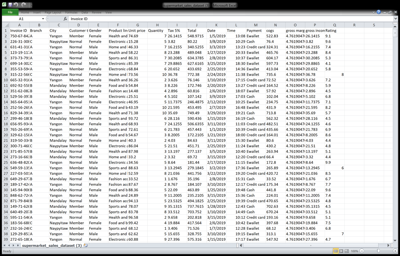400x256 pixels.
Task: Click the Product line header cell
Action: [x=118, y=31]
